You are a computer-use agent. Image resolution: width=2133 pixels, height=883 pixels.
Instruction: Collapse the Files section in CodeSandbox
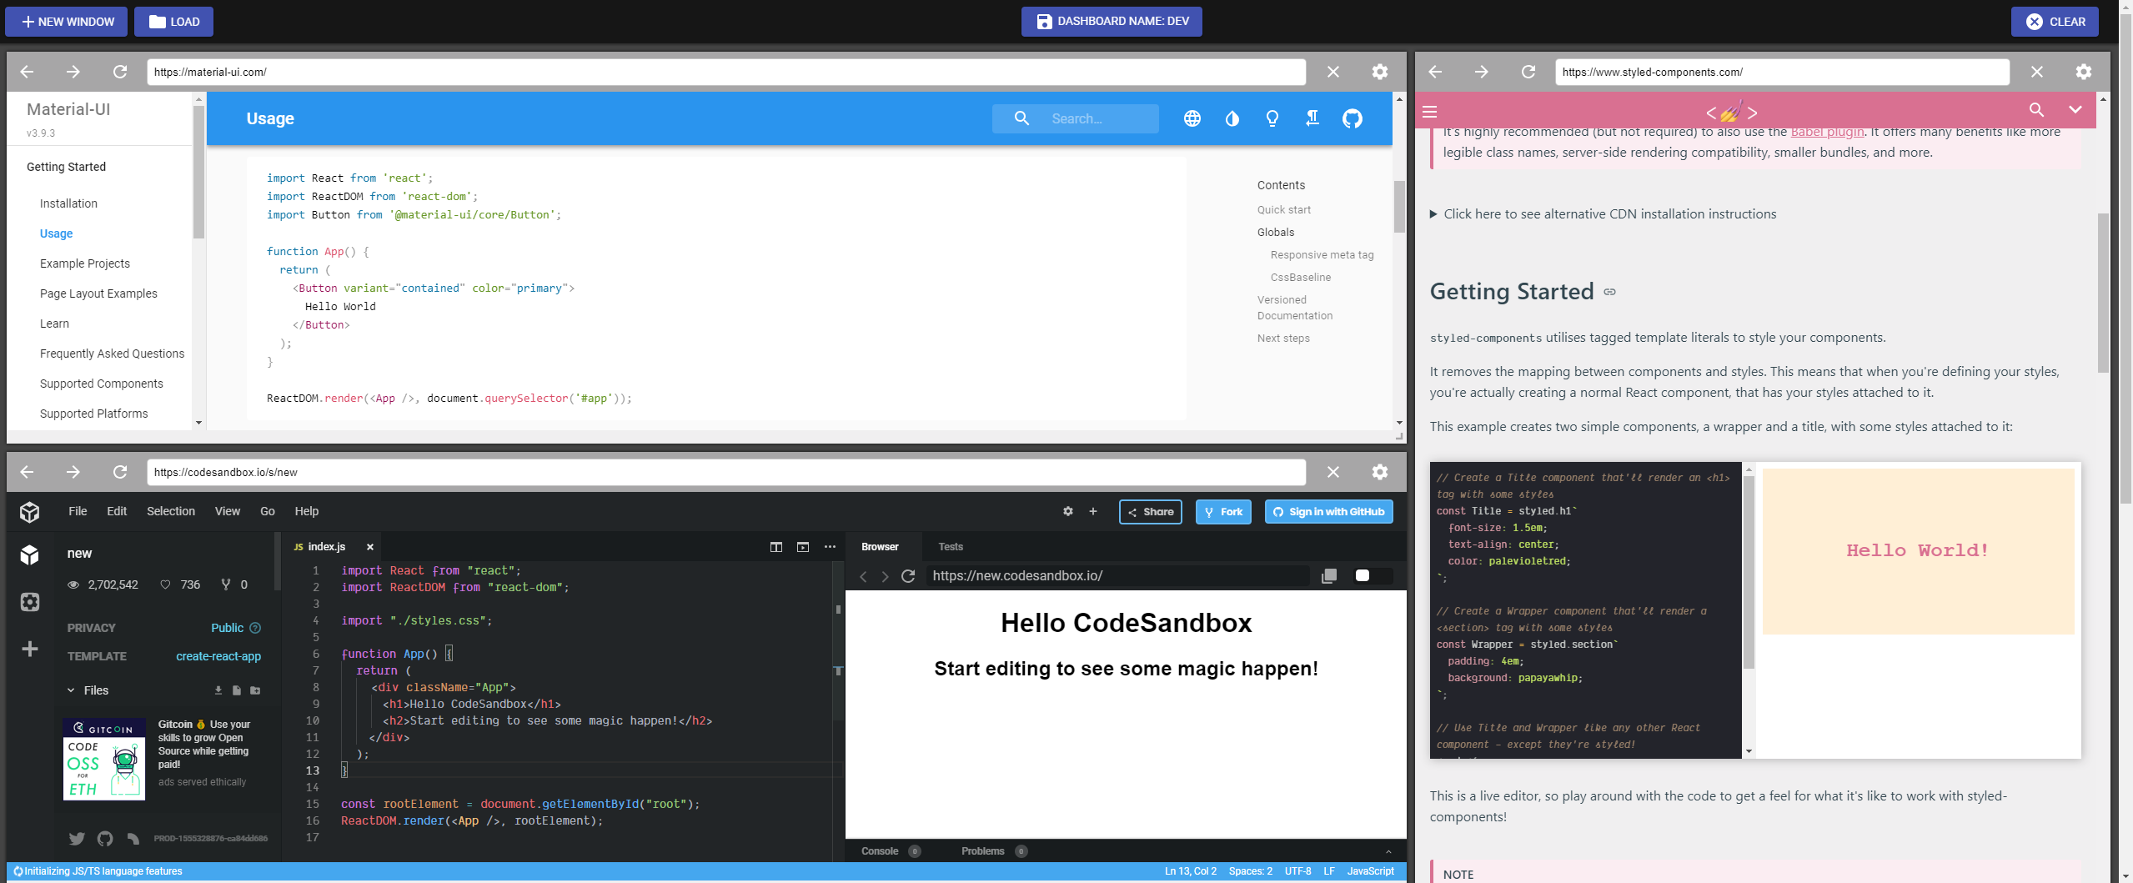[x=70, y=690]
